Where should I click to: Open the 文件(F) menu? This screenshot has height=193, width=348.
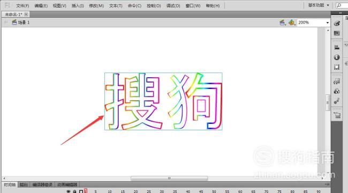(22, 5)
